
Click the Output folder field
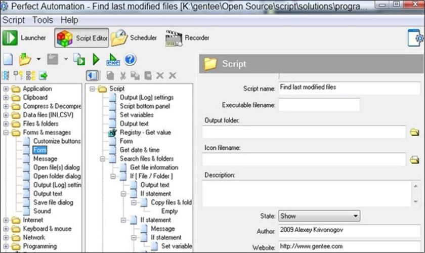[x=304, y=132]
